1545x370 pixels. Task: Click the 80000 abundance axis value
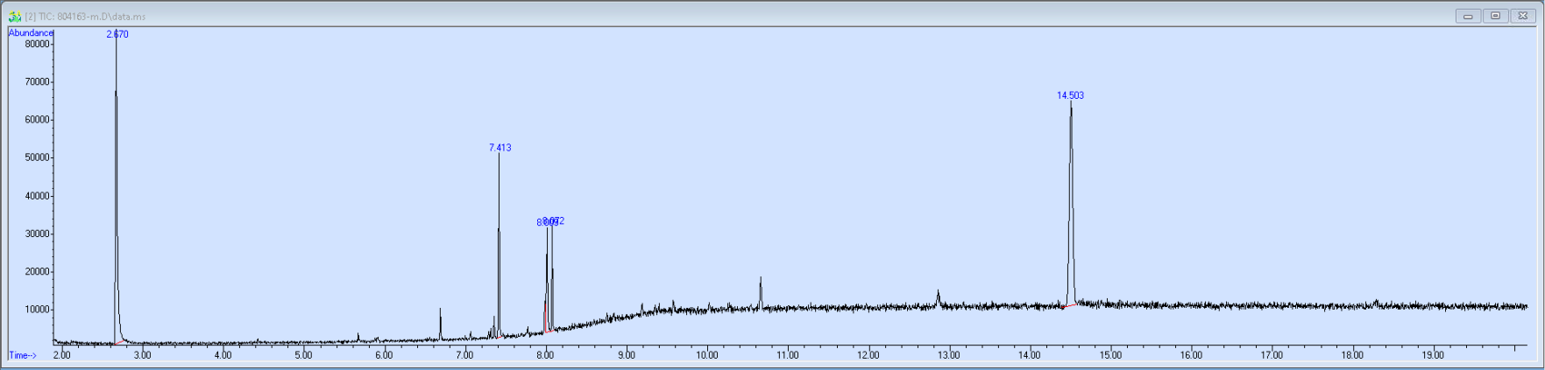(x=37, y=44)
